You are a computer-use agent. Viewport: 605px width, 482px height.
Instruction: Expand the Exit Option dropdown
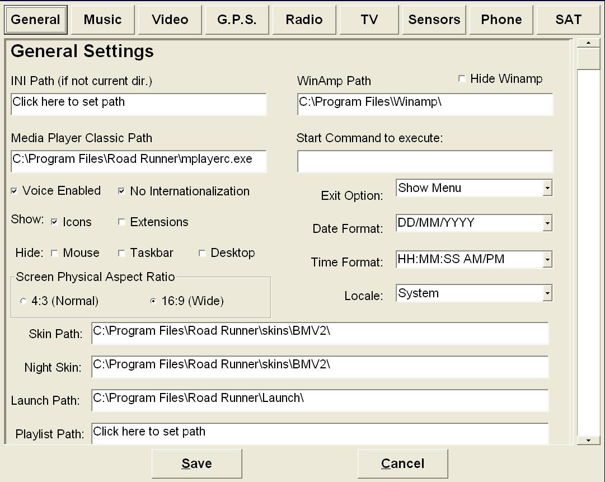click(x=547, y=189)
